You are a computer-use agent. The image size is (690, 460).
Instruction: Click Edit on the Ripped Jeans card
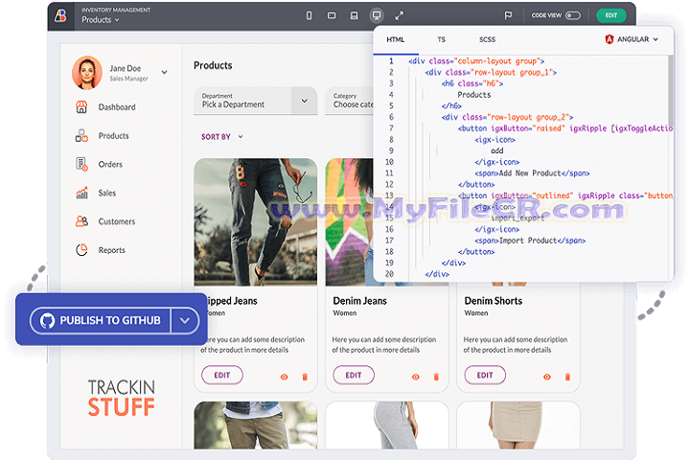[221, 375]
